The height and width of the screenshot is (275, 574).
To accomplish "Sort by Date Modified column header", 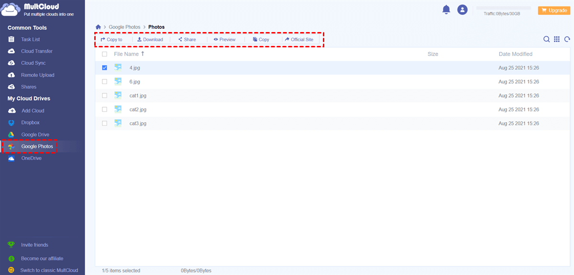I will pyautogui.click(x=516, y=54).
